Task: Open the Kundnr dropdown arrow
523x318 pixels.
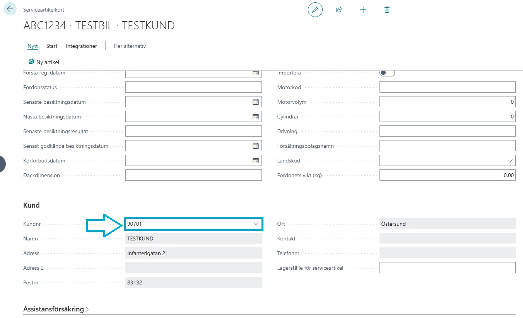Action: pos(256,224)
